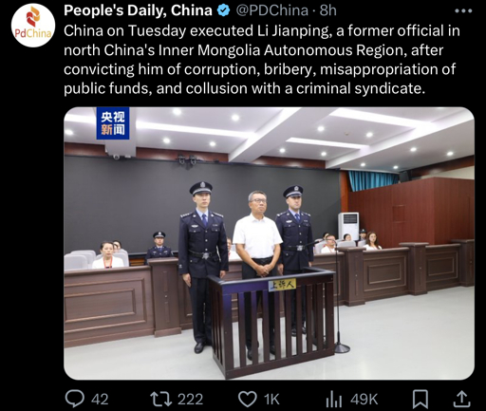Click the CCTV news logo on photo
The width and height of the screenshot is (486, 411).
tap(113, 123)
